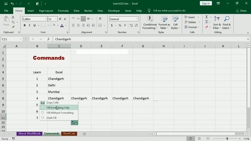Click the Save icon in Quick Access toolbar
251x141 pixels.
coord(6,4)
